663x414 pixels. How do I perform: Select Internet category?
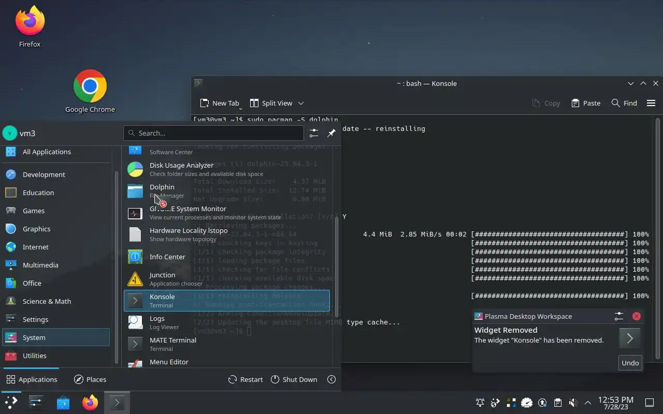point(56,247)
